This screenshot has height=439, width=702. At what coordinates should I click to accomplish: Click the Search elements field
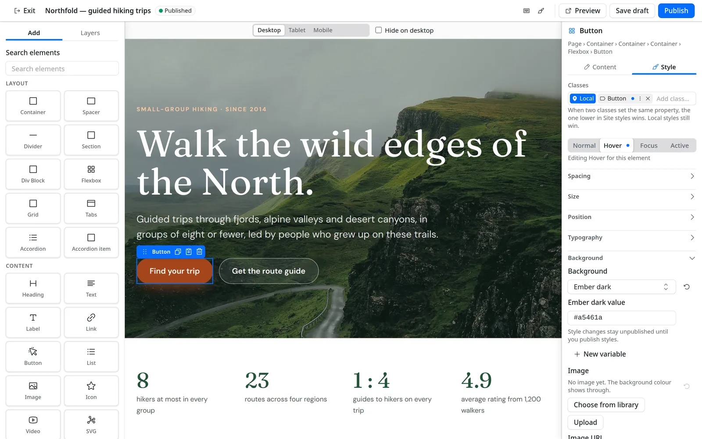(x=62, y=68)
